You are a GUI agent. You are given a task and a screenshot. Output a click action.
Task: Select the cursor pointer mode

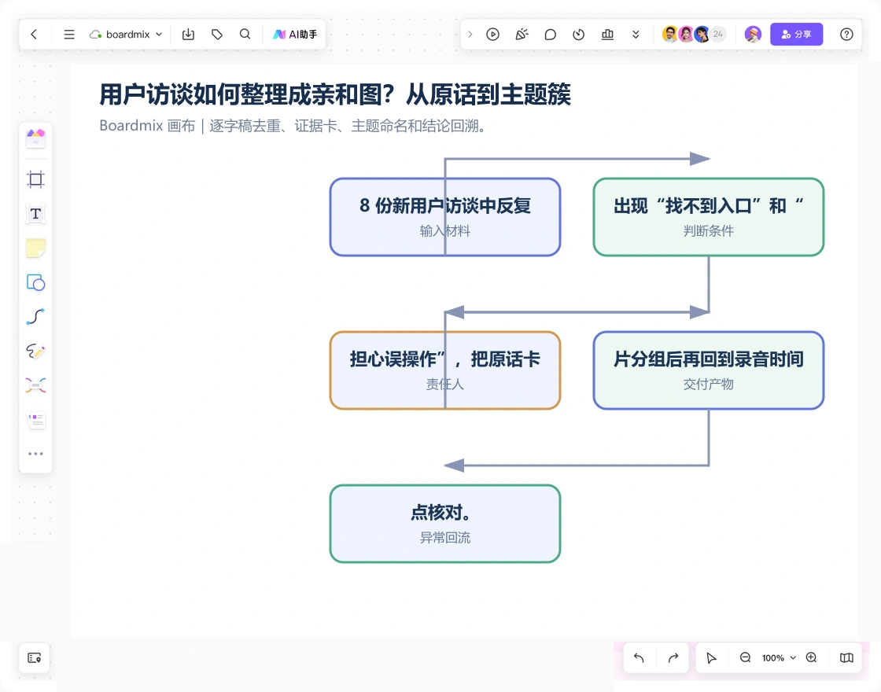click(711, 657)
